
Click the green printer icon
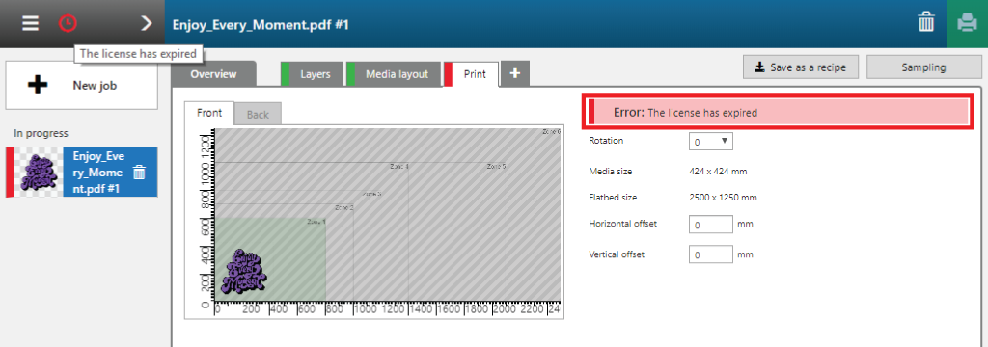tap(967, 24)
